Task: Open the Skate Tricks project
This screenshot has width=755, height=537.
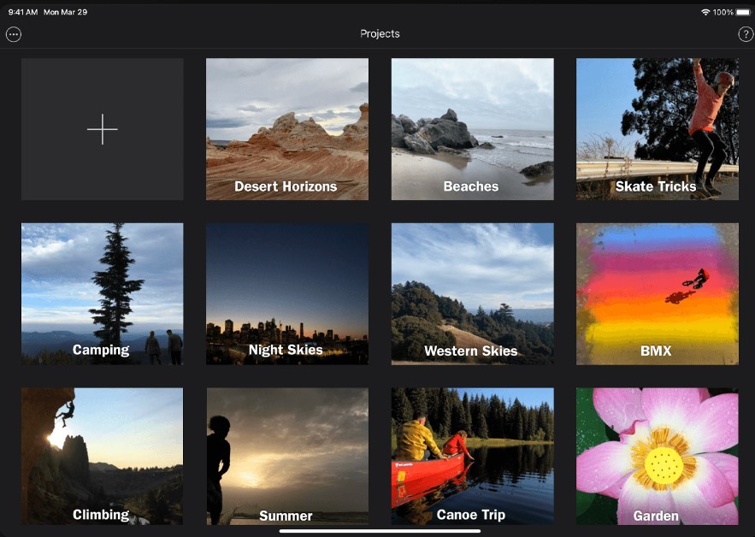Action: (658, 129)
